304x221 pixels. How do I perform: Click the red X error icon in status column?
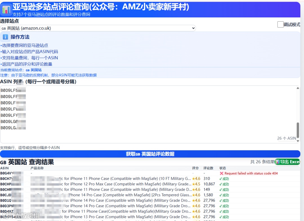coord(222,174)
